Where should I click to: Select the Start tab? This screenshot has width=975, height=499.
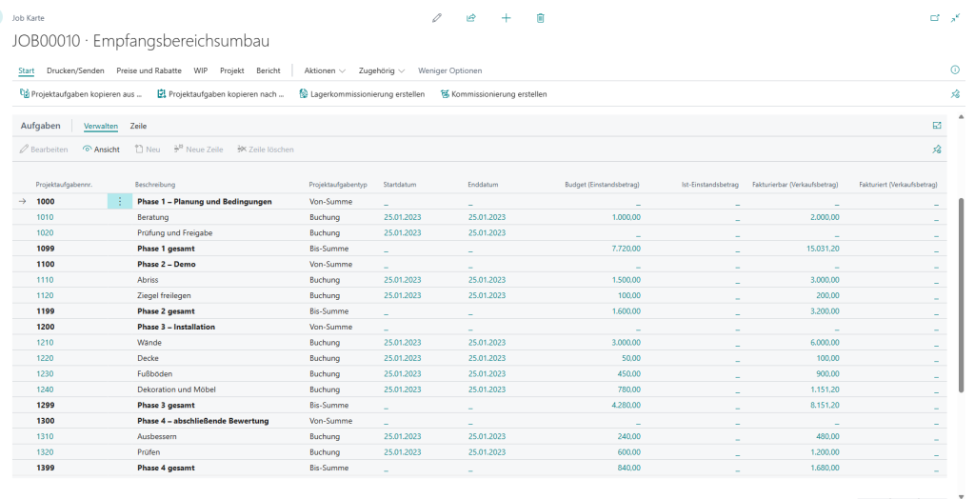(x=26, y=70)
